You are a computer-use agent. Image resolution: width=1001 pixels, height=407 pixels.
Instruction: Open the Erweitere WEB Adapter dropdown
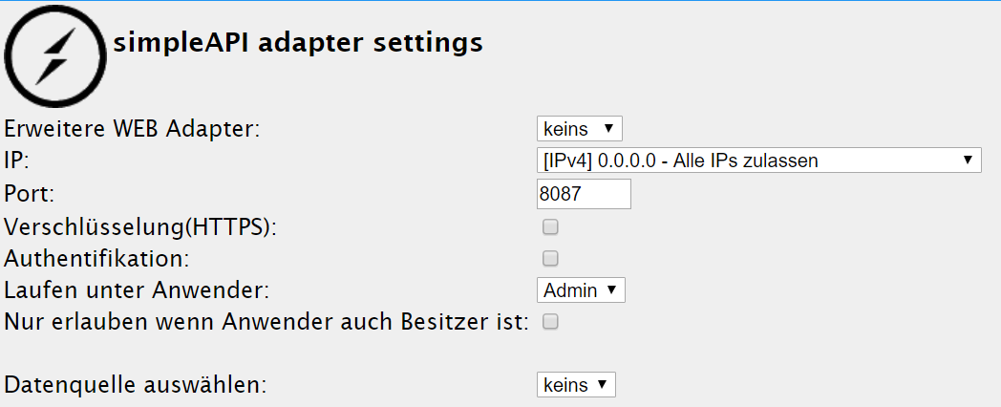(580, 128)
